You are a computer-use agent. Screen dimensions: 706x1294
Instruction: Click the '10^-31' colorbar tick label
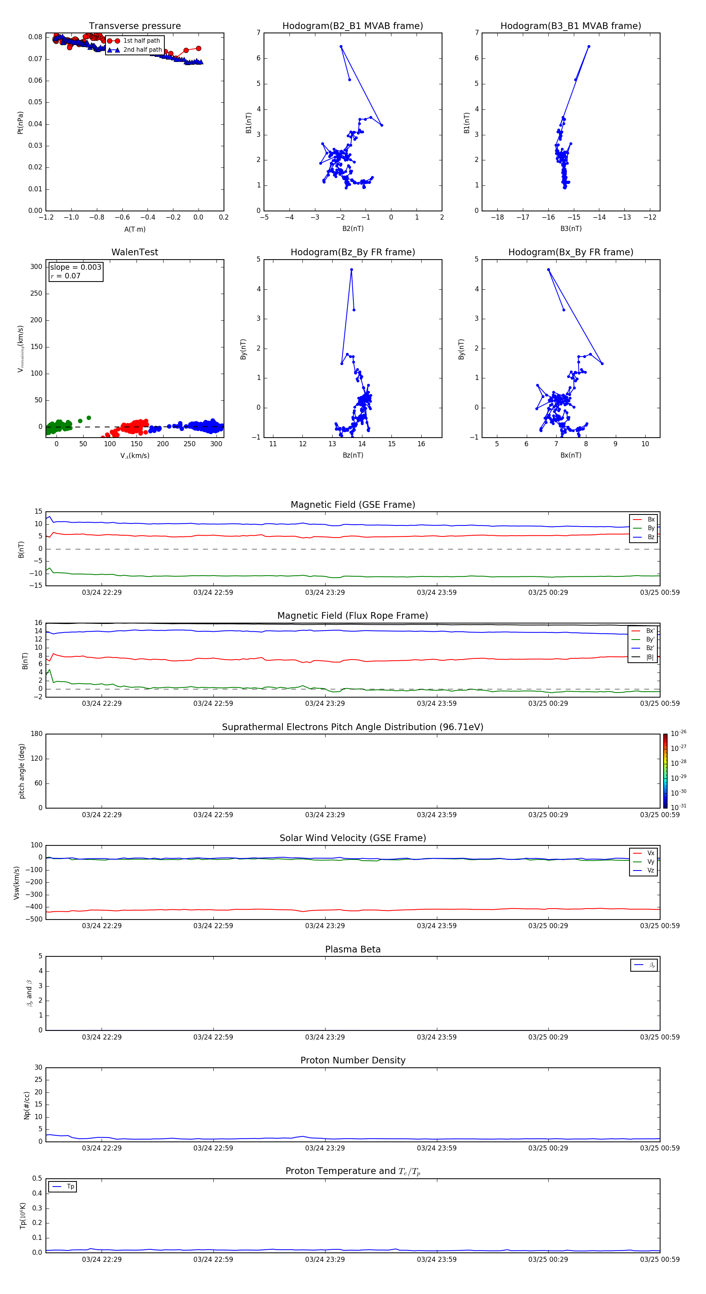(679, 807)
